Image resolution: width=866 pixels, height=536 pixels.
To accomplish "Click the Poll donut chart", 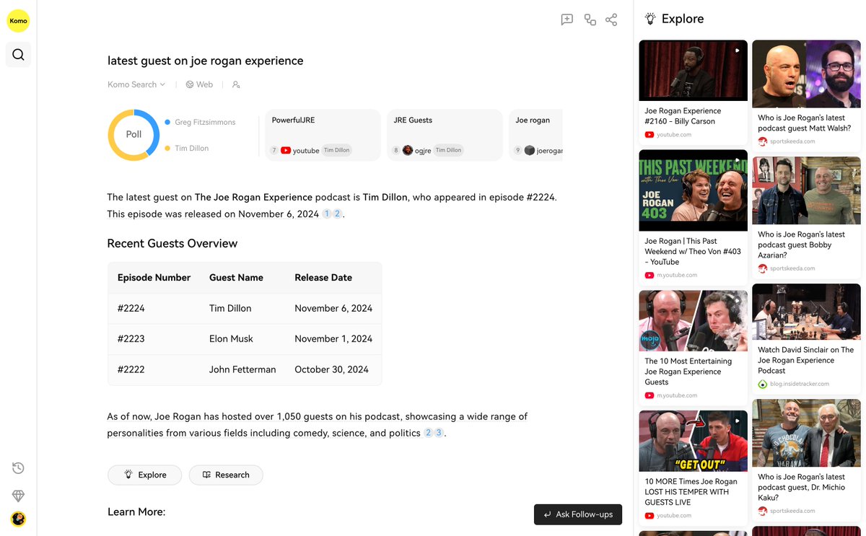I will [x=134, y=135].
